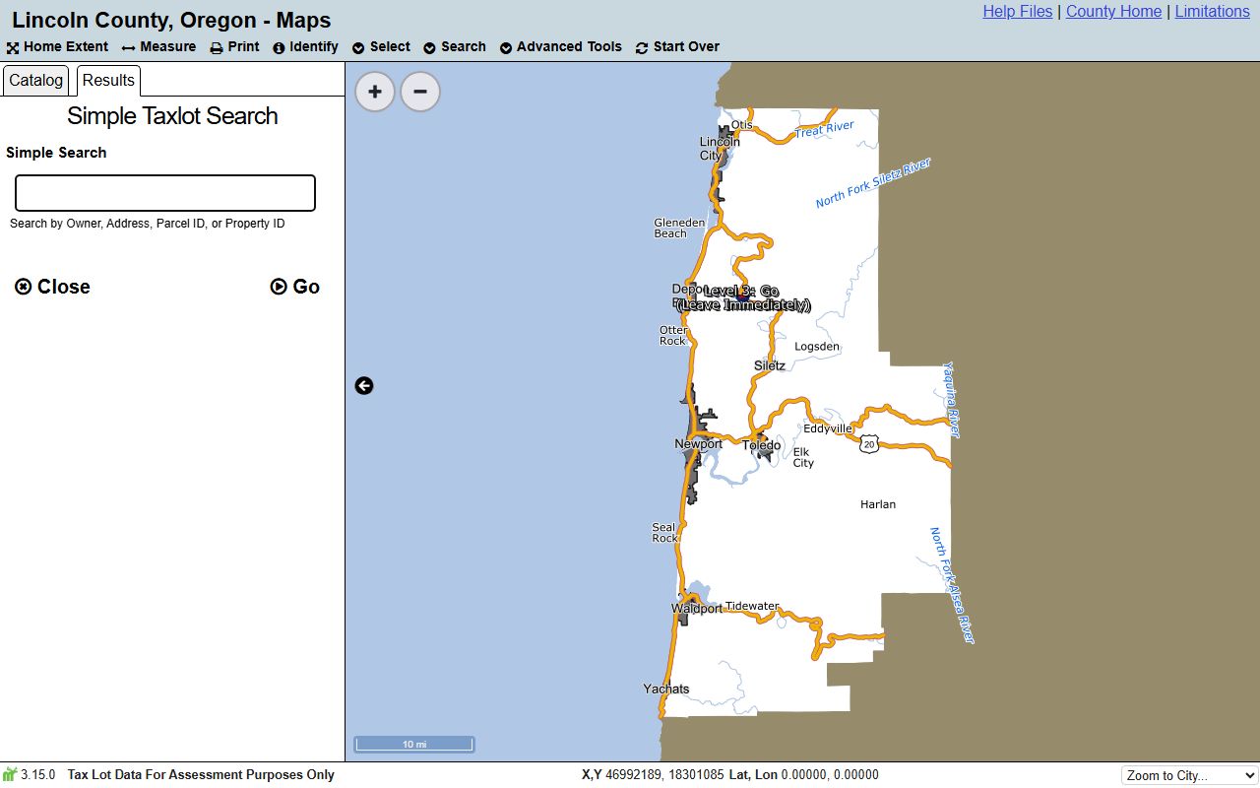Click the green chart icon in status bar
Viewport: 1260px width, 788px height.
tap(10, 774)
